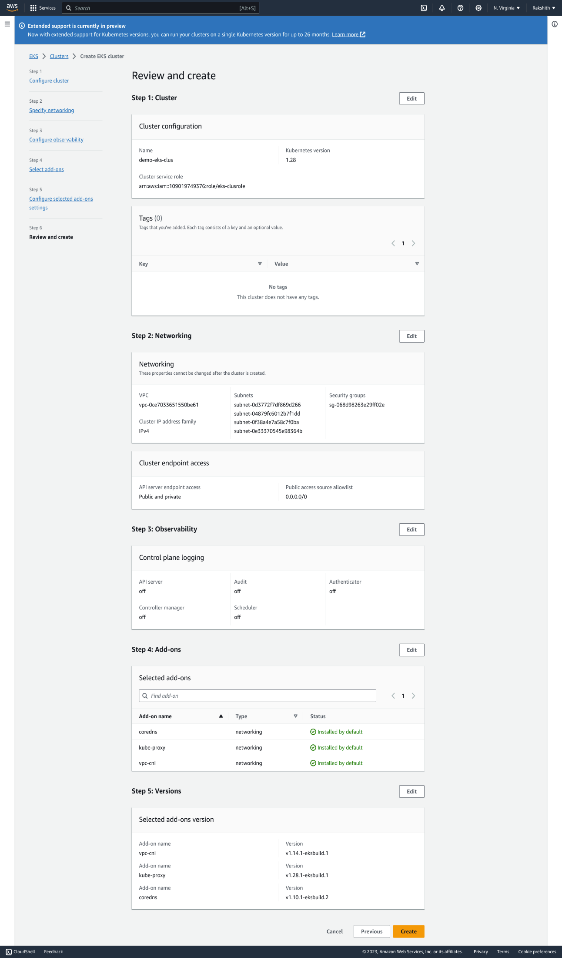Viewport: 562px width, 958px height.
Task: Click the version v1.14.1-eksbuild.1
Action: click(x=307, y=853)
